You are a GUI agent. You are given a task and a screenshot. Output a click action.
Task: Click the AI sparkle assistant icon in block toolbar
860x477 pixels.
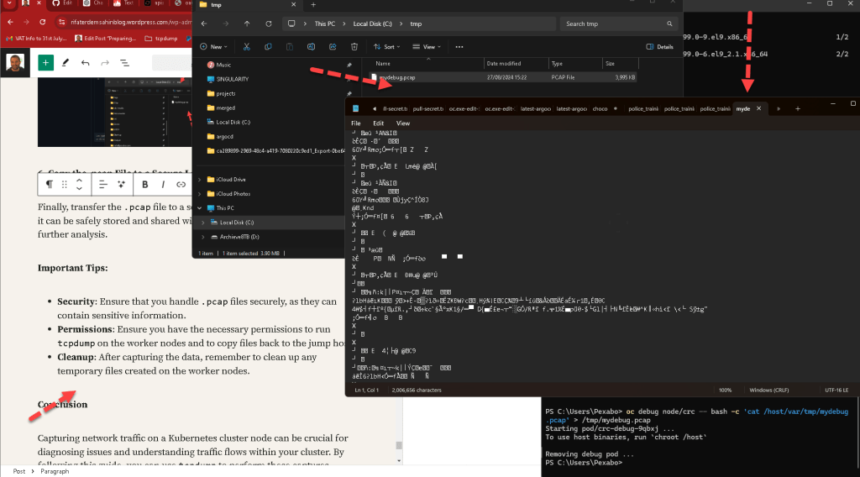click(x=121, y=185)
